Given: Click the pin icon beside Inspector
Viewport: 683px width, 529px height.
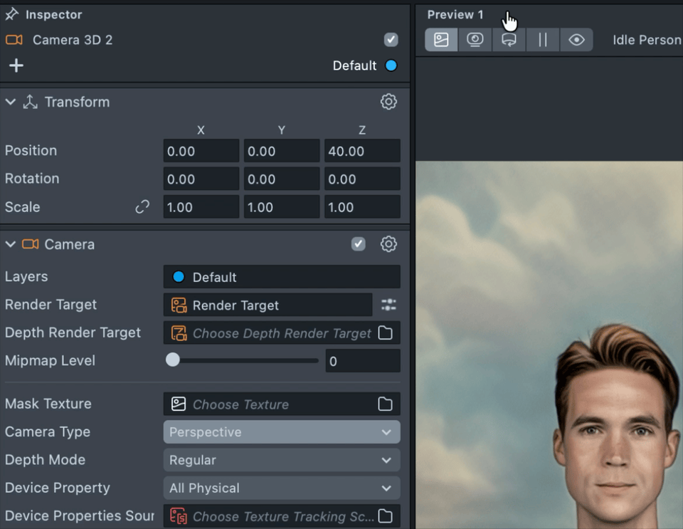Looking at the screenshot, I should pos(12,14).
